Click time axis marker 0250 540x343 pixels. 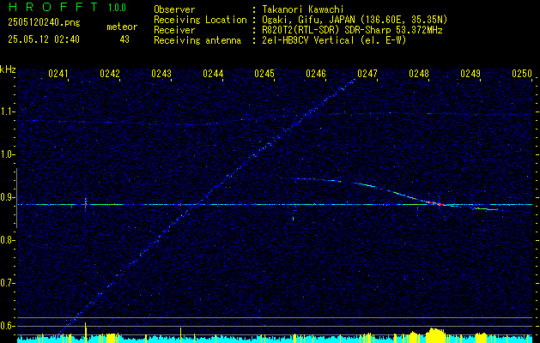[522, 73]
